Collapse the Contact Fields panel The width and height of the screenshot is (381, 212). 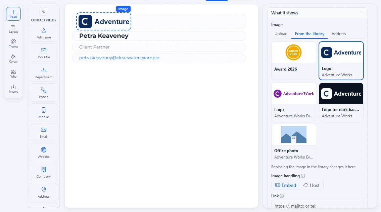[x=44, y=11]
